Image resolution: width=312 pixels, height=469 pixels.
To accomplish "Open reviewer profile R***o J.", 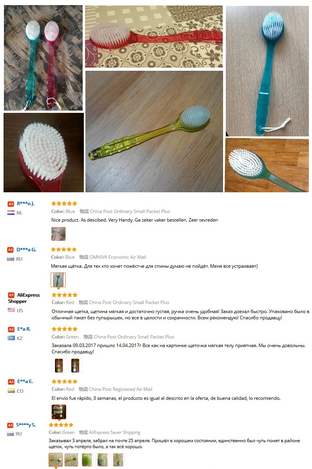I will pyautogui.click(x=26, y=204).
